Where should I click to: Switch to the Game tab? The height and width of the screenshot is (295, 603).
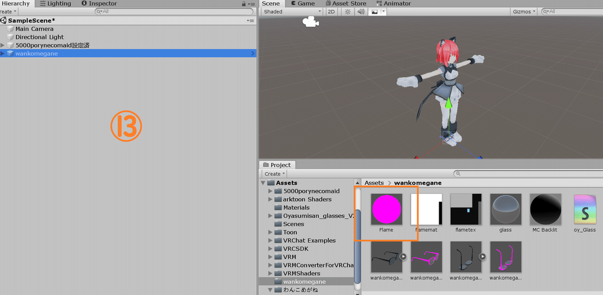click(x=303, y=4)
